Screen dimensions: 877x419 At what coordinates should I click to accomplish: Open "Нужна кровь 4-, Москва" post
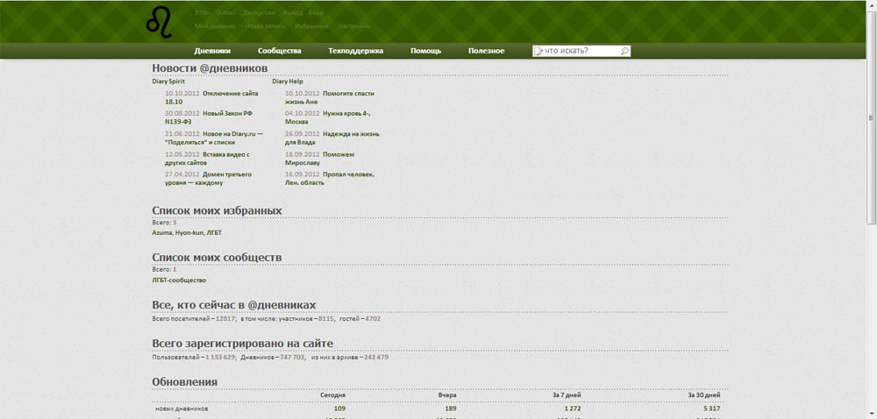click(x=327, y=117)
